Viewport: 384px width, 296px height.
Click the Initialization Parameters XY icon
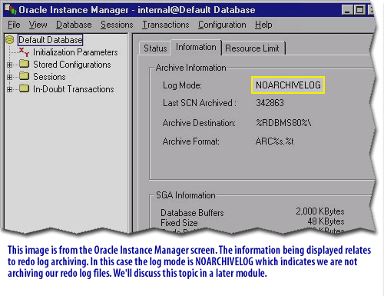(24, 52)
